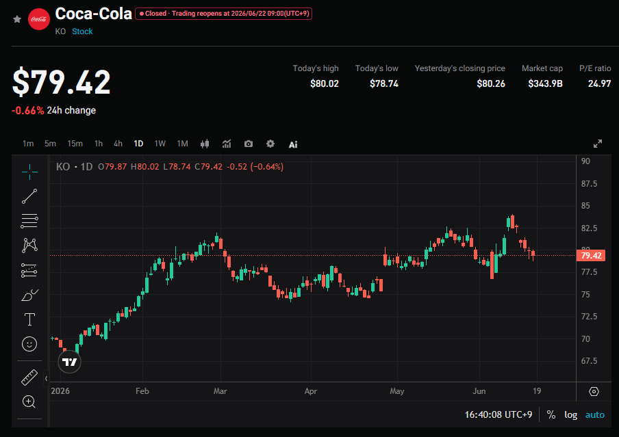Image resolution: width=619 pixels, height=437 pixels.
Task: Click the 79.42 price label on axis
Action: point(591,256)
